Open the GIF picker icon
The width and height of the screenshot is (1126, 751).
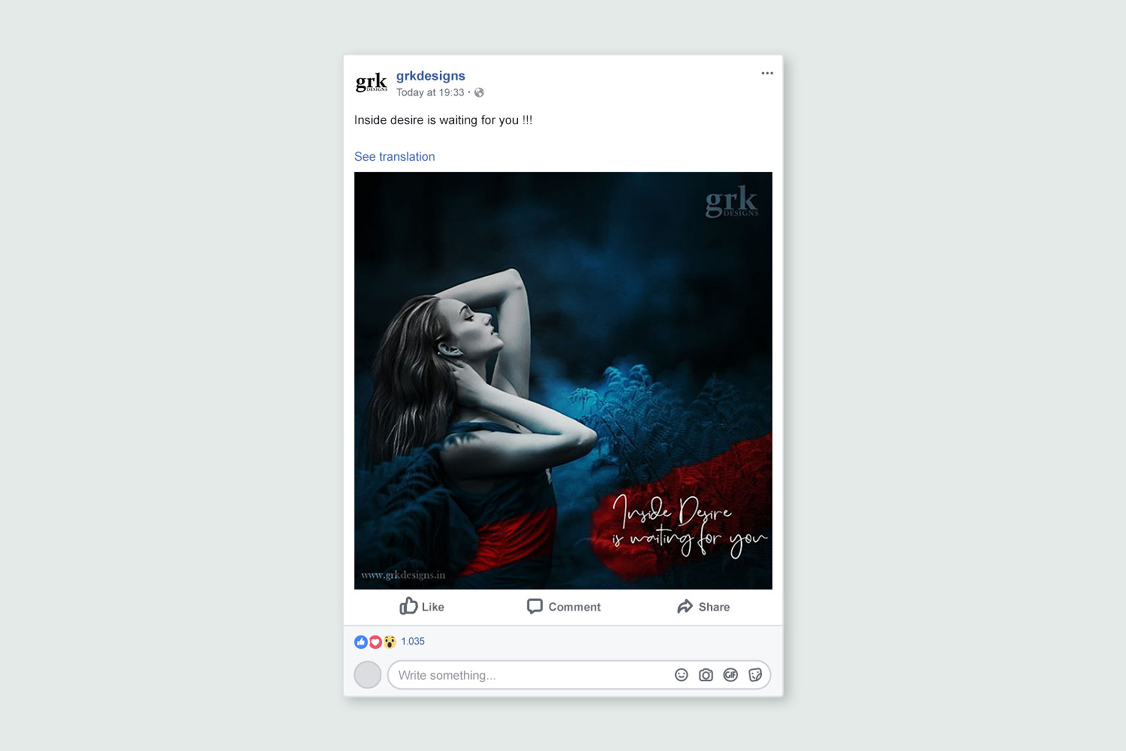click(x=731, y=675)
